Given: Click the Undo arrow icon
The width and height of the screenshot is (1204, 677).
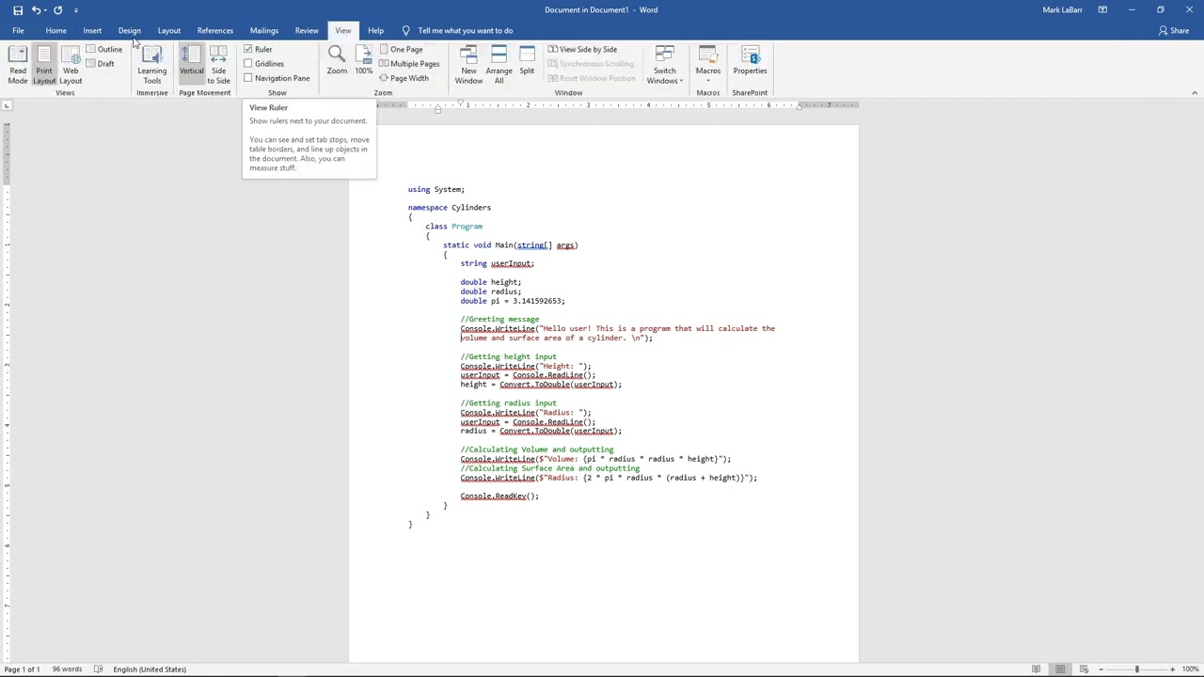Looking at the screenshot, I should click(x=37, y=9).
